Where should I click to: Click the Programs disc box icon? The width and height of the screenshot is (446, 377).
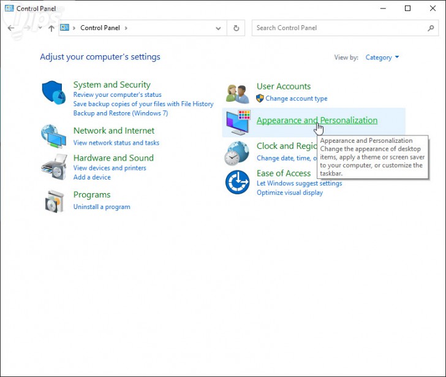point(55,202)
